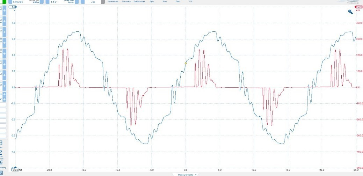Click the Open toolbar button
363x176 pixels.
pyautogui.click(x=152, y=1)
